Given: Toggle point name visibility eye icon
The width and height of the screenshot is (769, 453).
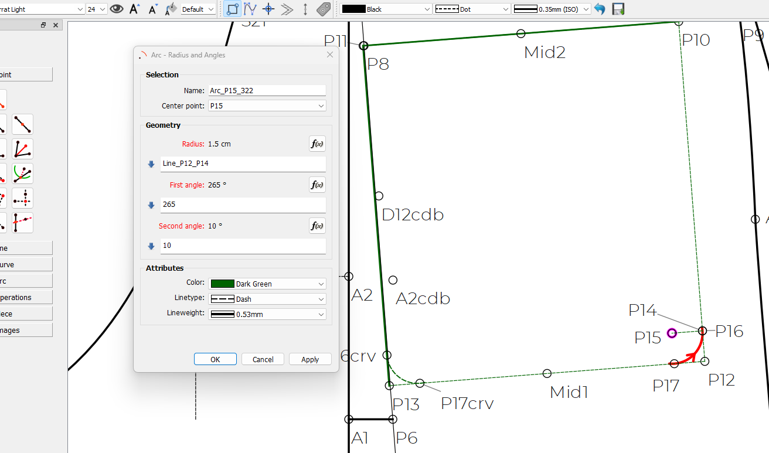Looking at the screenshot, I should (x=117, y=9).
